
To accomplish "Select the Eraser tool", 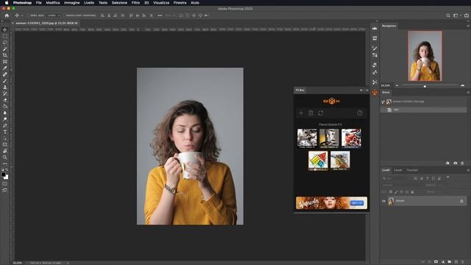I will (5, 100).
